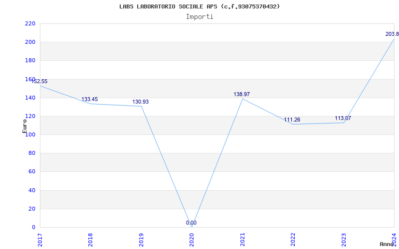Click the Anno x-axis title
The image size is (399, 249).
click(387, 244)
